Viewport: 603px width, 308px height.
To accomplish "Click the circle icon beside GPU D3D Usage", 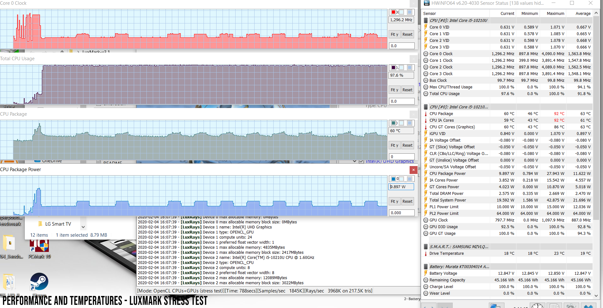I will coord(426,227).
